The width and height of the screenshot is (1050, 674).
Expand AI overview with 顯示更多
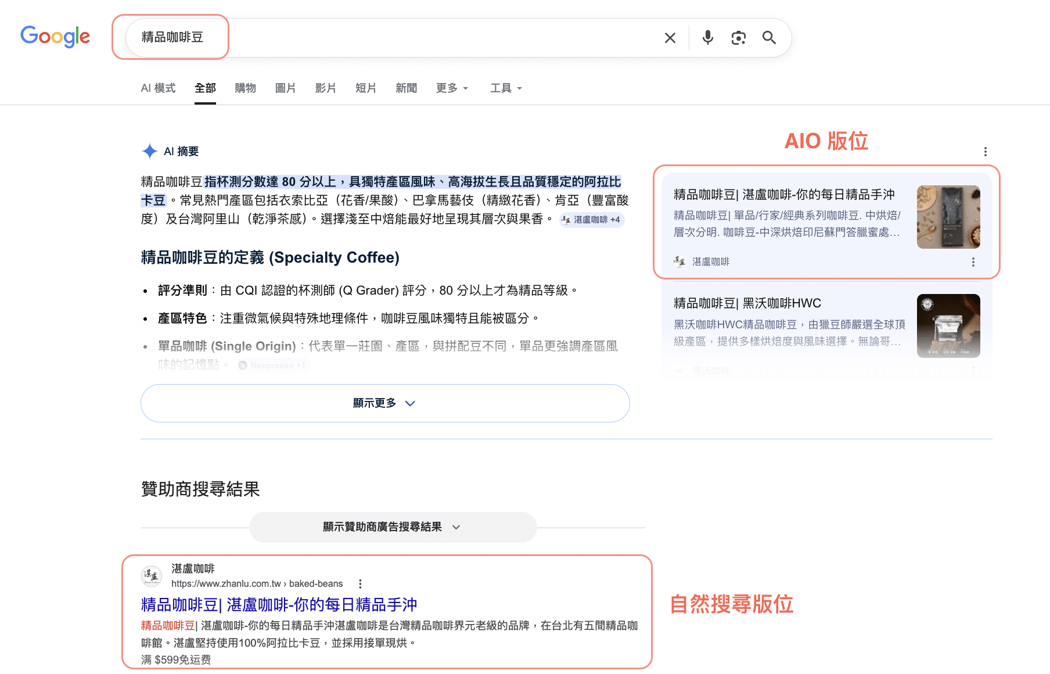pos(385,403)
